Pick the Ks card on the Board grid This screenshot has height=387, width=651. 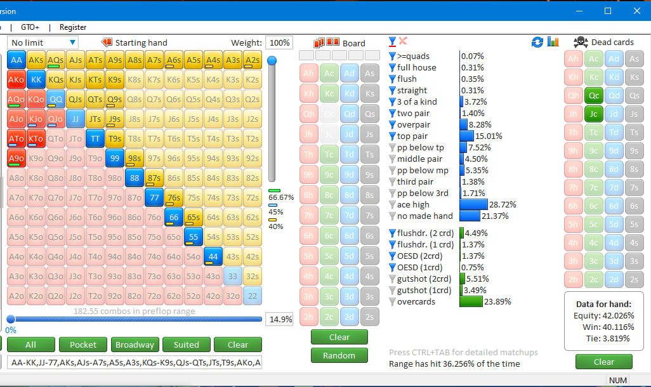(369, 93)
